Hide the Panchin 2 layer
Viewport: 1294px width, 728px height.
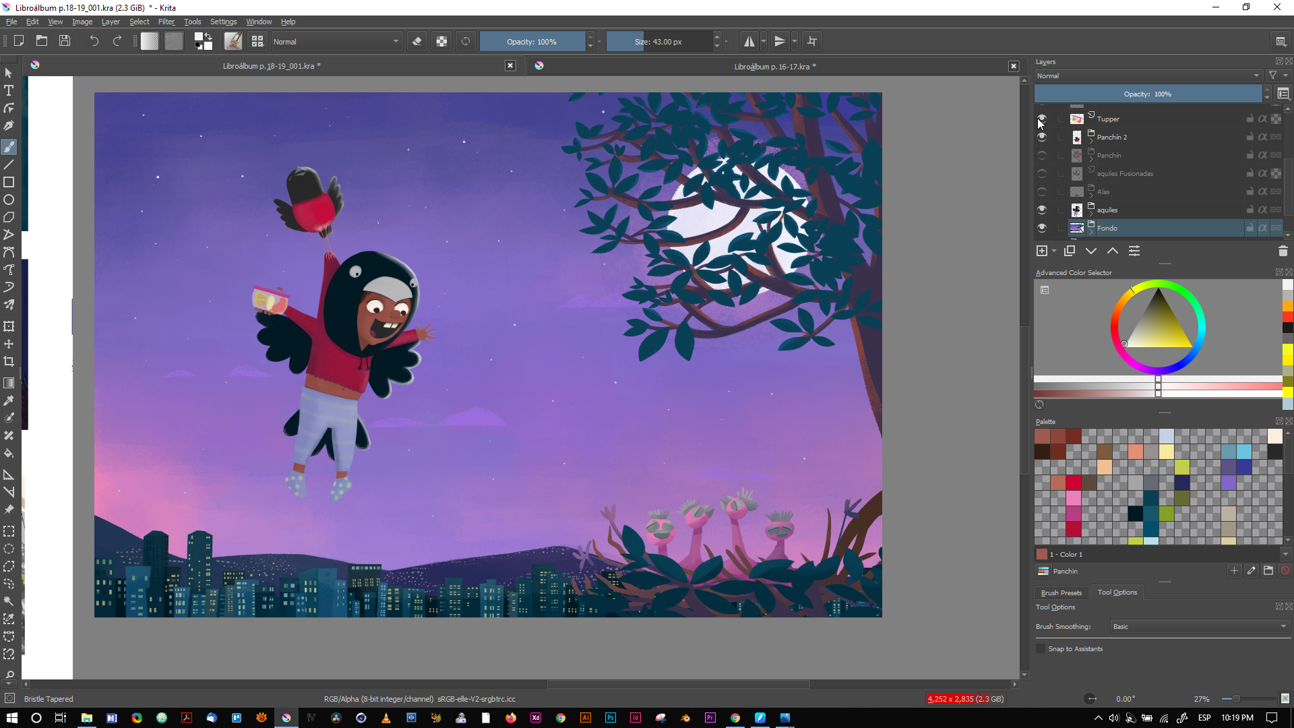point(1042,137)
